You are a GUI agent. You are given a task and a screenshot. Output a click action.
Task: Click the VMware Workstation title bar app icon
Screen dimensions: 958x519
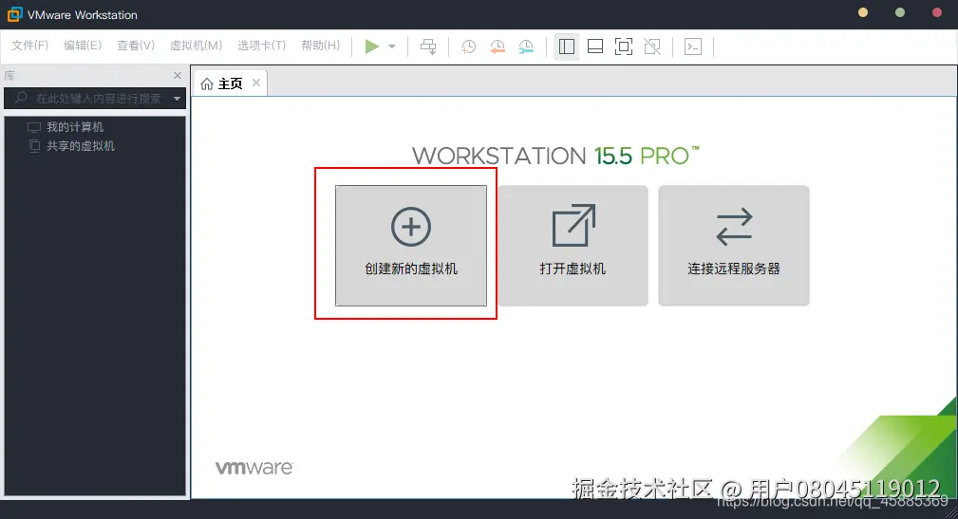pos(14,14)
